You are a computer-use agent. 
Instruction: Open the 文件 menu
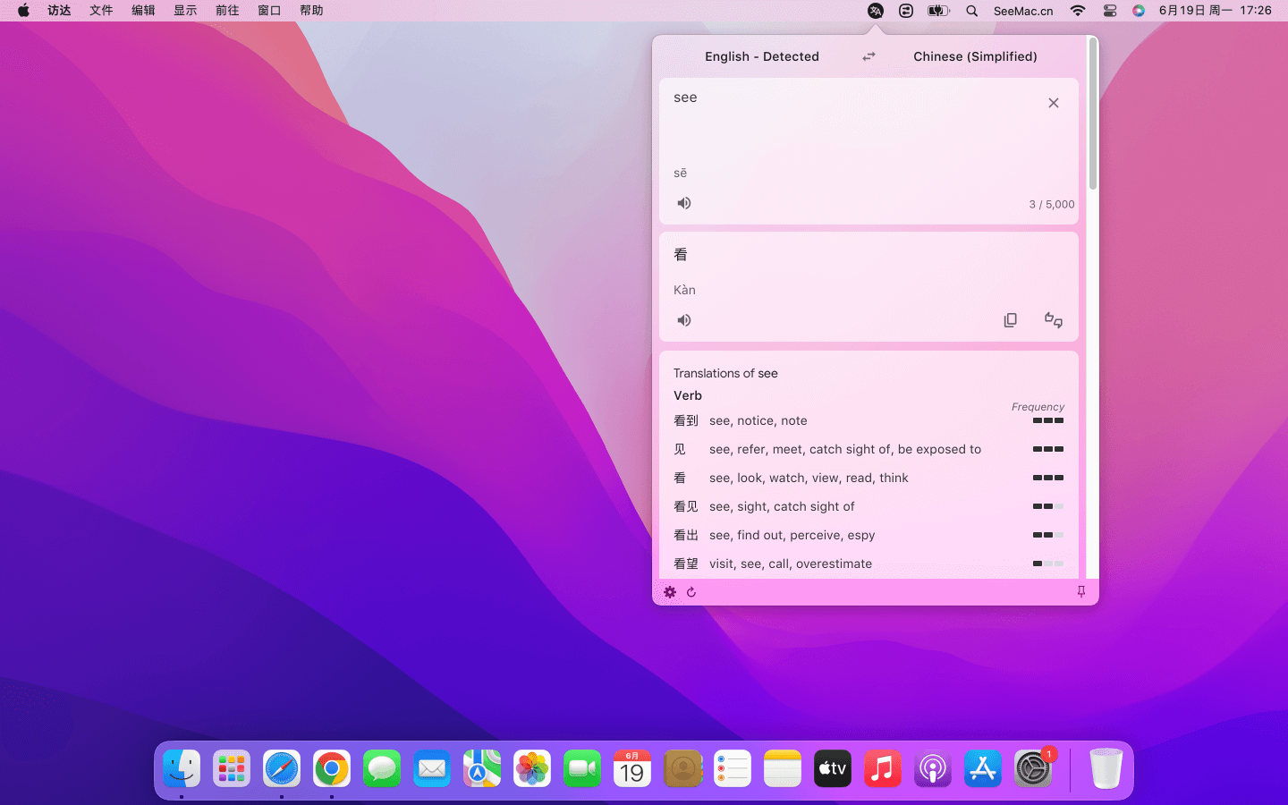101,11
